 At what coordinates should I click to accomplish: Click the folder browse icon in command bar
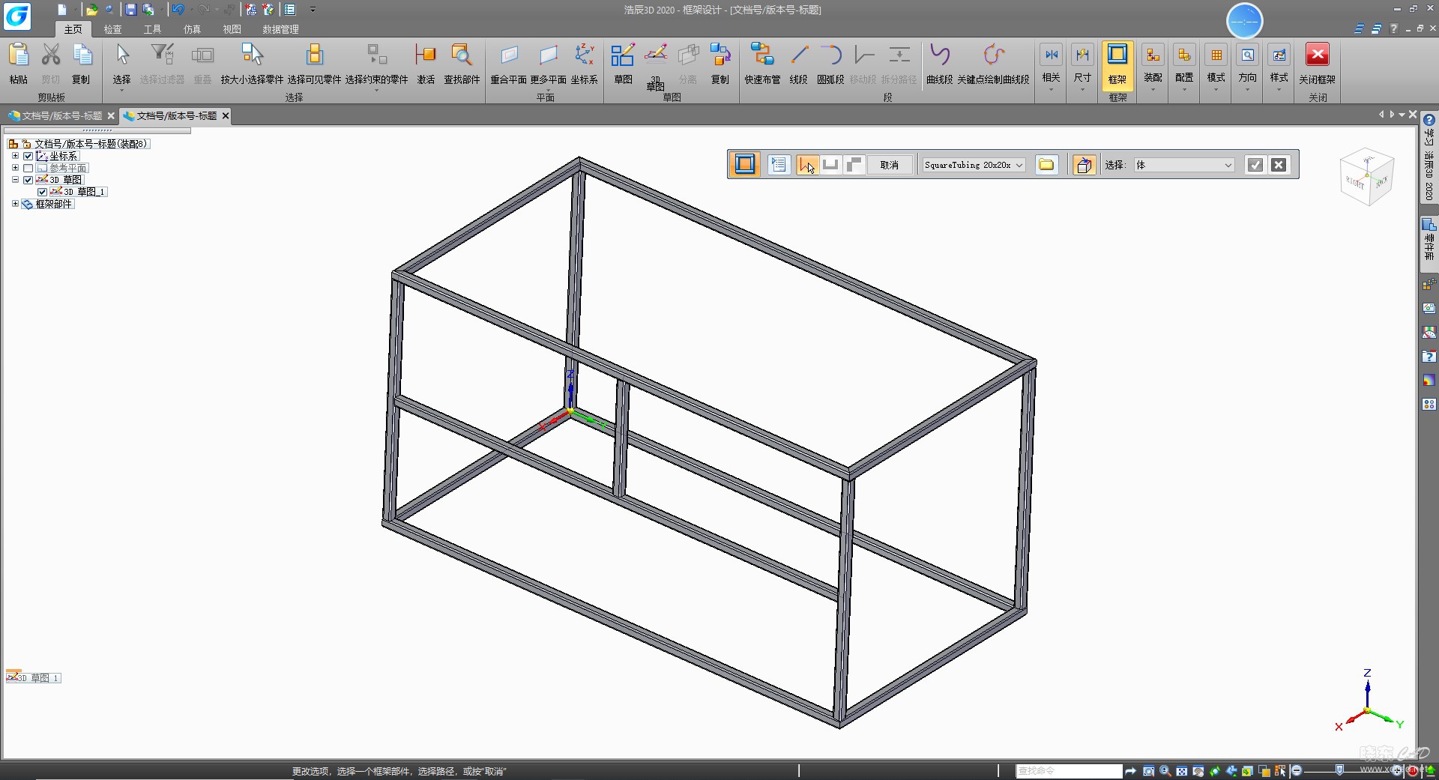1046,165
